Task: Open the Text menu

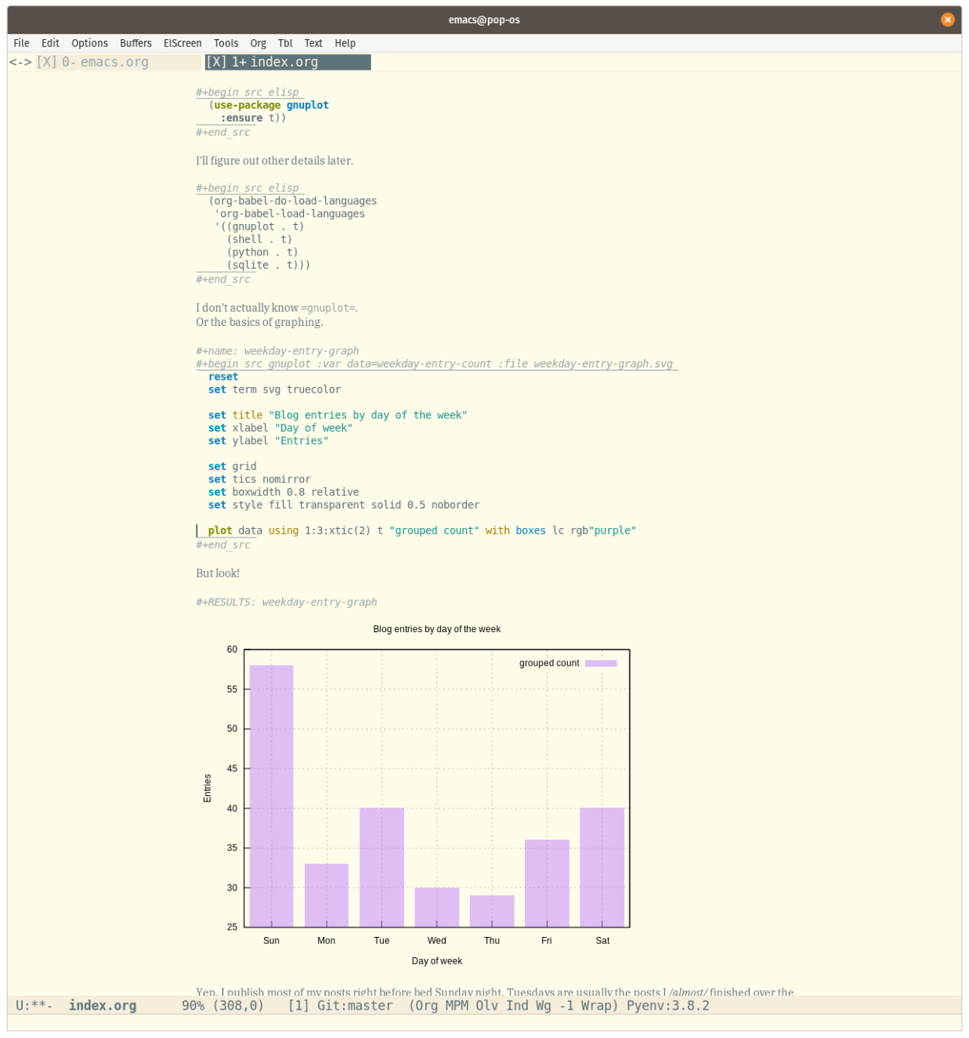Action: [313, 43]
